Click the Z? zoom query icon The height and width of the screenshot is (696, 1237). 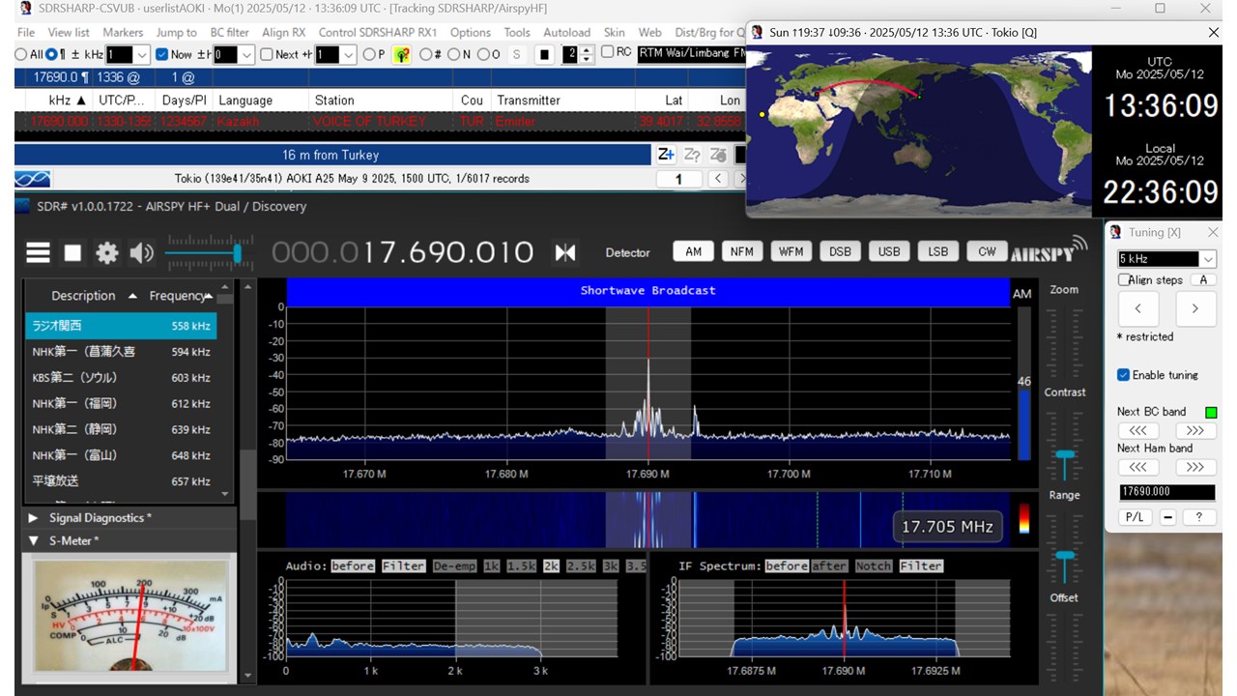(x=692, y=155)
